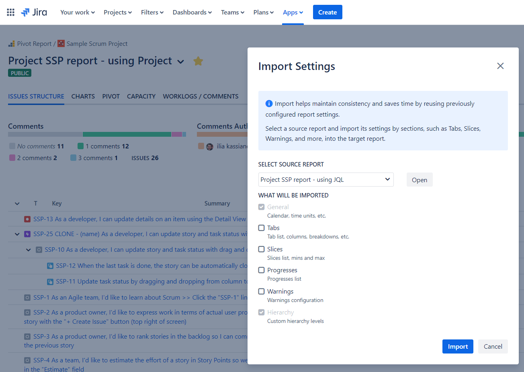Confirm with the Import button

pyautogui.click(x=458, y=347)
